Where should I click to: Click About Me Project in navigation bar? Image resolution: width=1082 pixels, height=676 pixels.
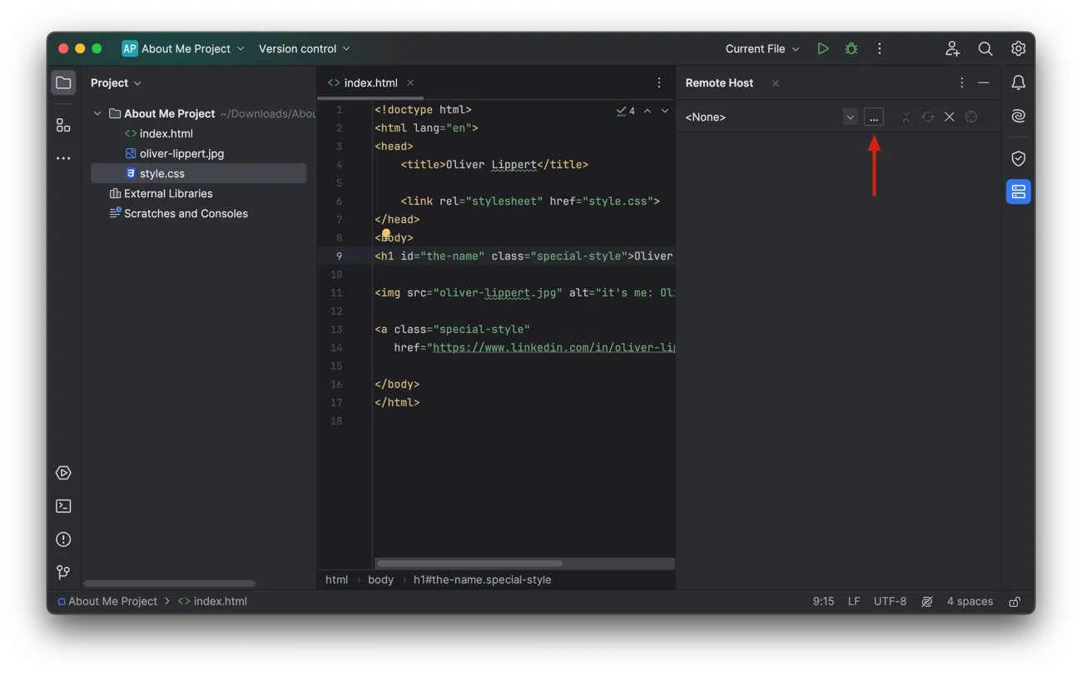point(107,601)
